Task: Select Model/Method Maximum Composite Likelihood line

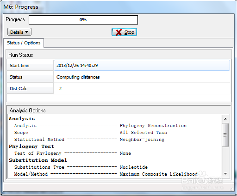Action: point(106,174)
